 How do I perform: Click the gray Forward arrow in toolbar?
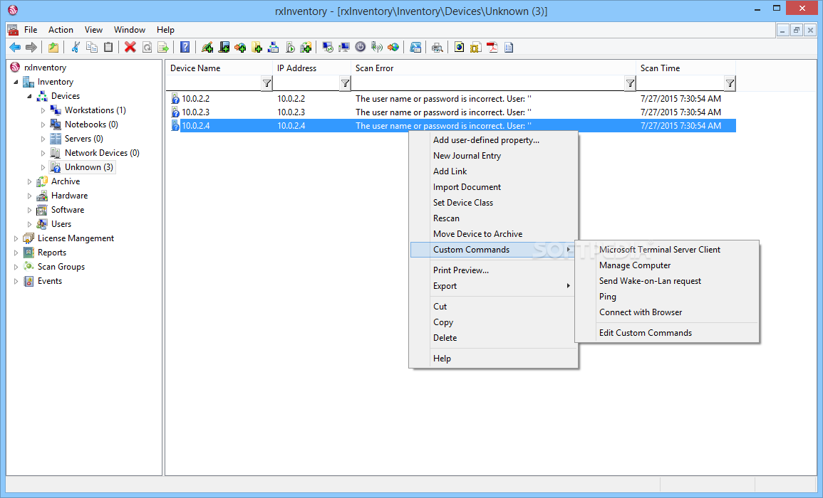31,48
